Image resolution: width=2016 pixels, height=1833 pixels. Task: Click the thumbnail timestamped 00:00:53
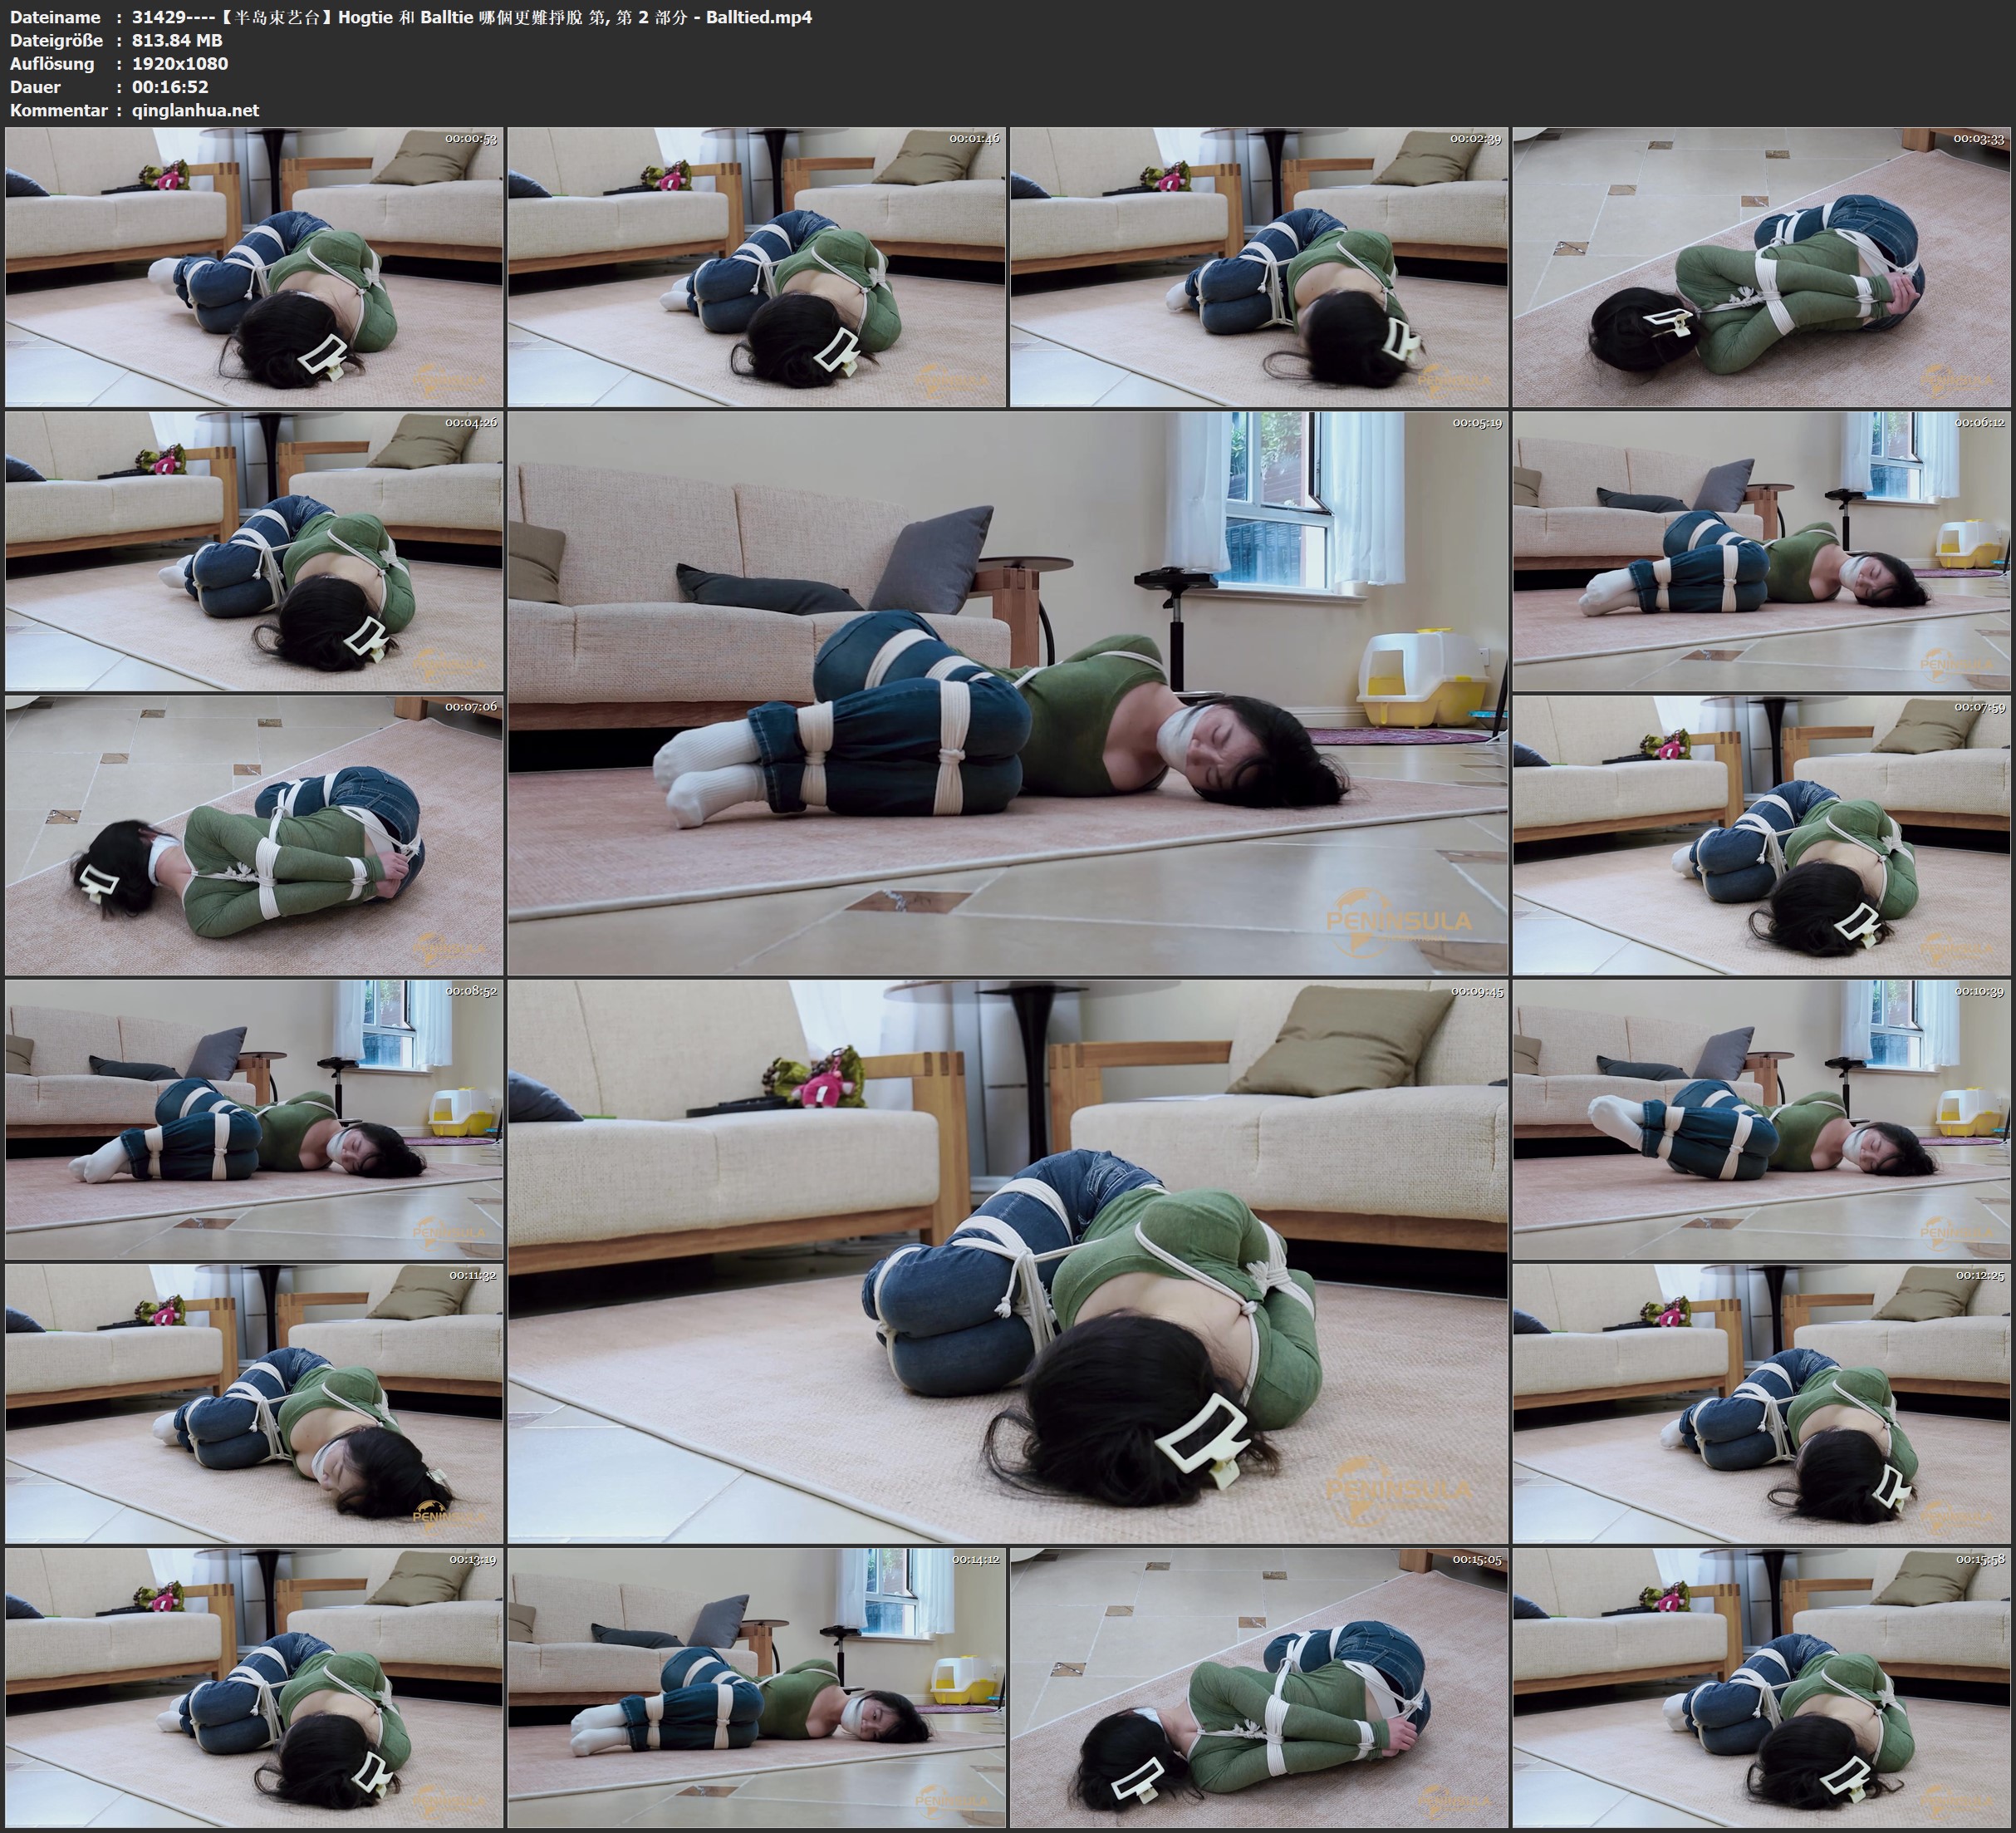click(x=254, y=268)
